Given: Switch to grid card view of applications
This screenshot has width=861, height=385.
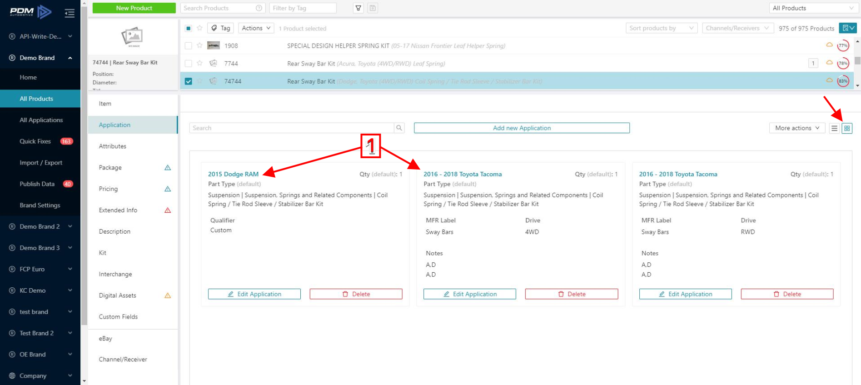Looking at the screenshot, I should [847, 128].
